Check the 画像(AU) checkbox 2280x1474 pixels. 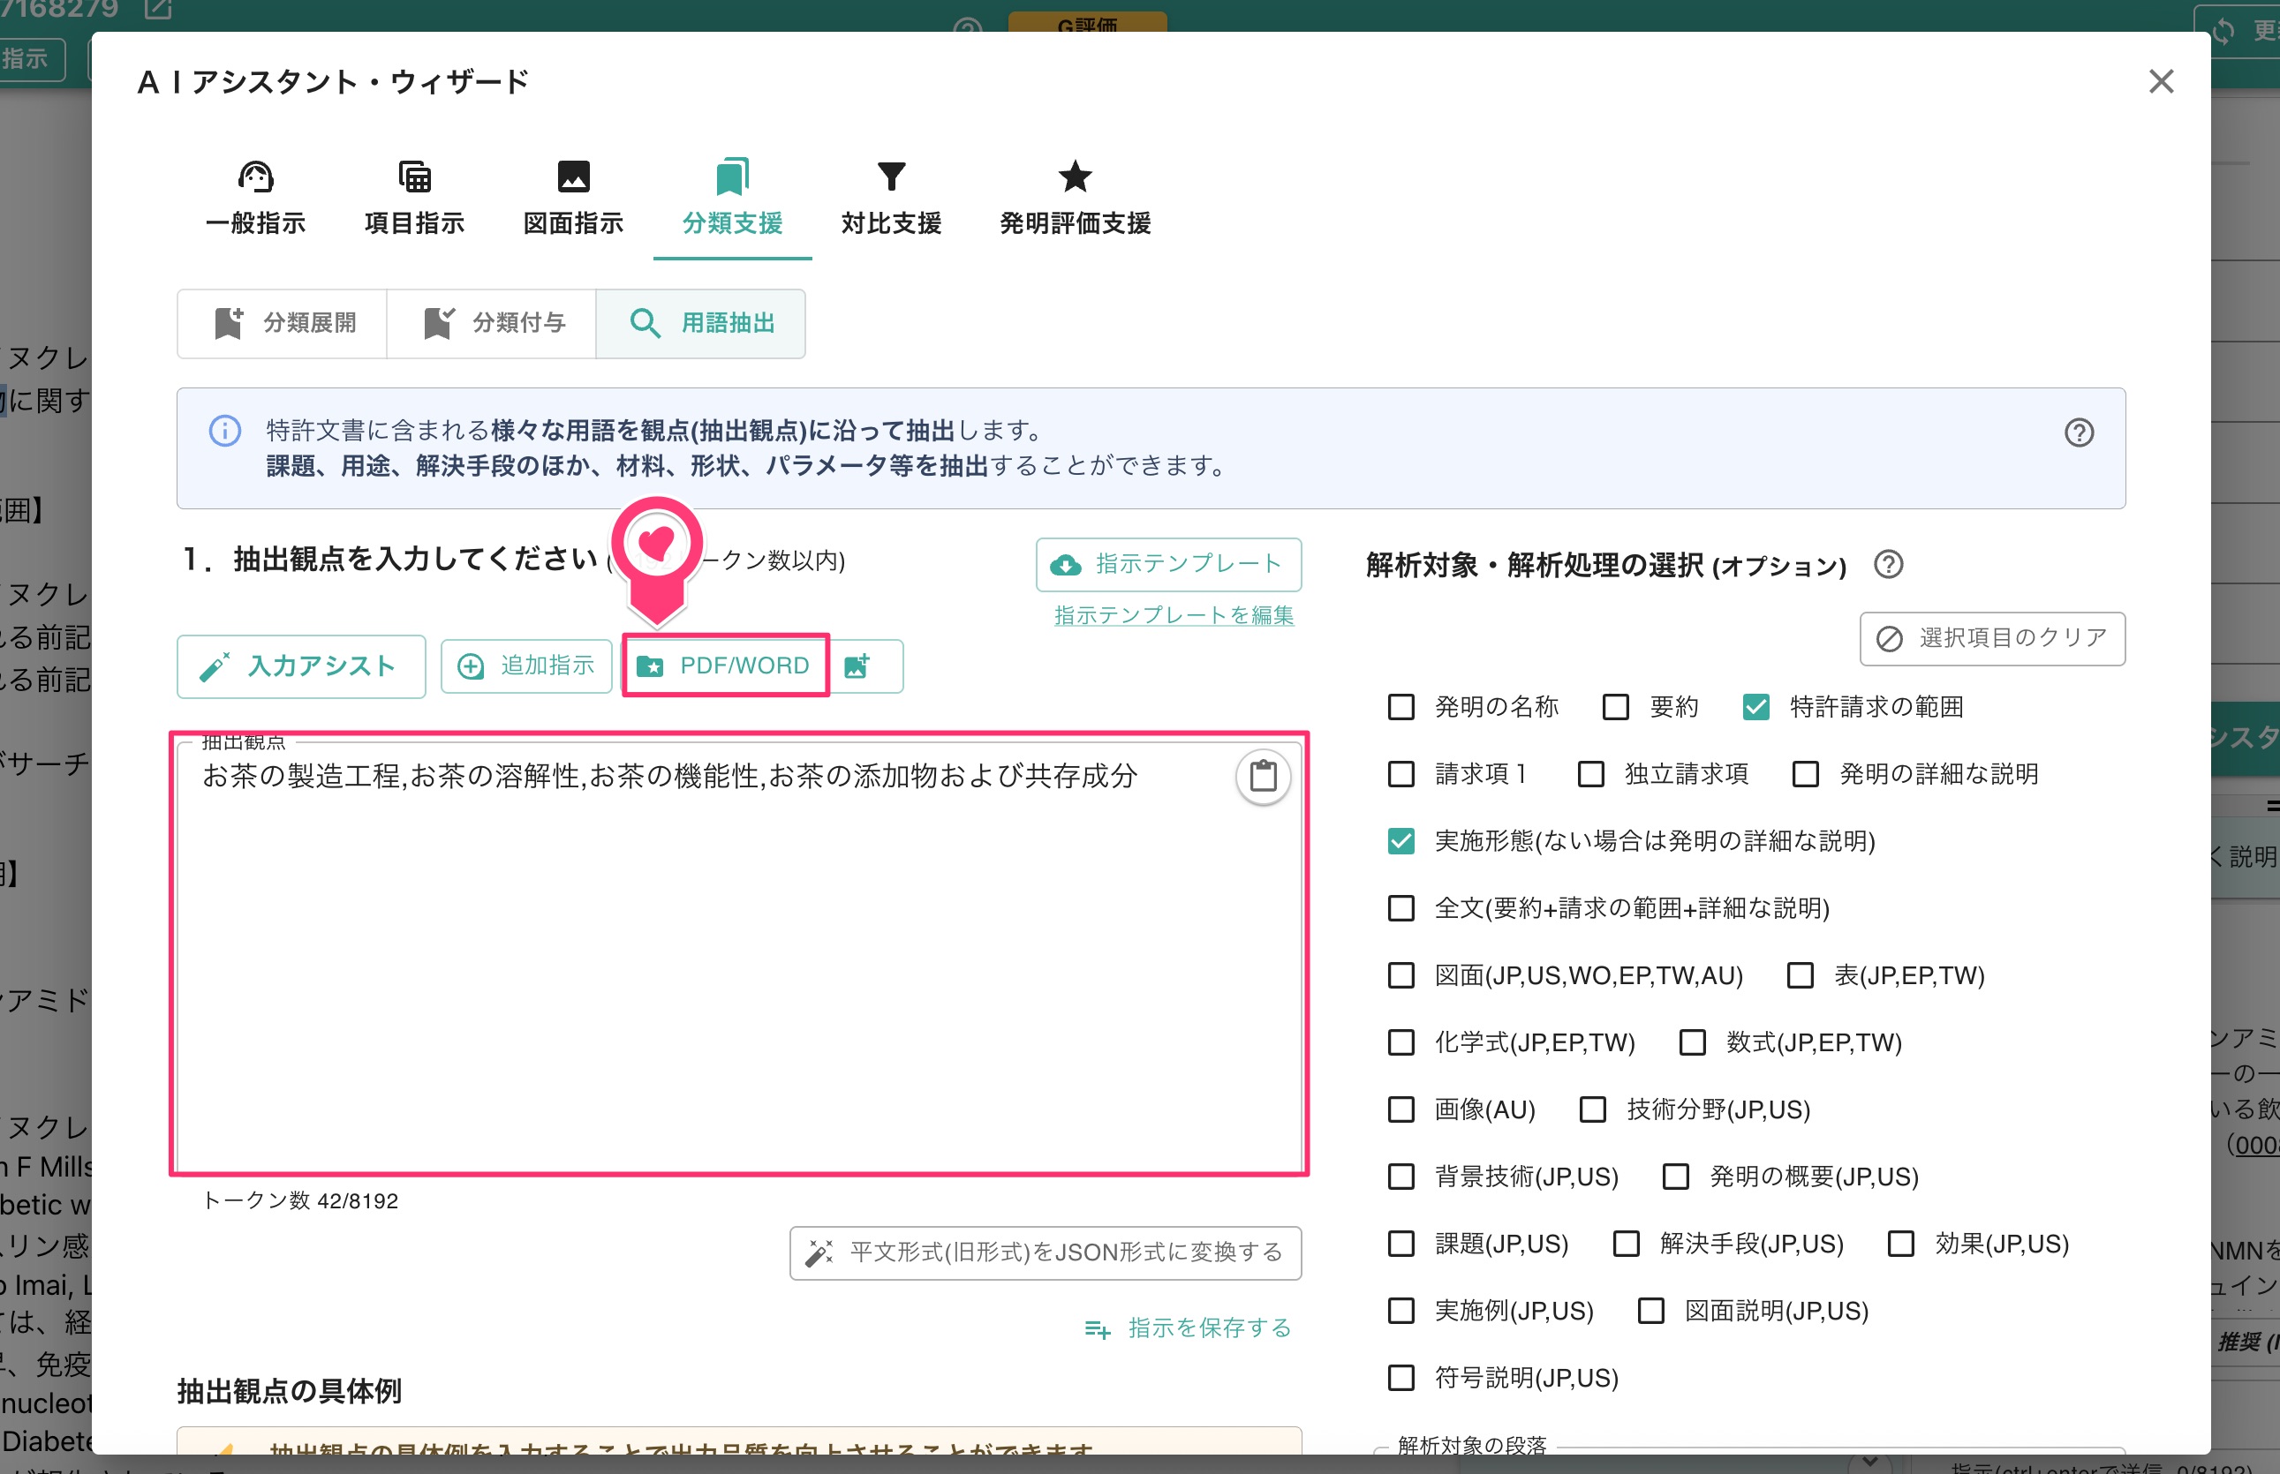click(1401, 1109)
